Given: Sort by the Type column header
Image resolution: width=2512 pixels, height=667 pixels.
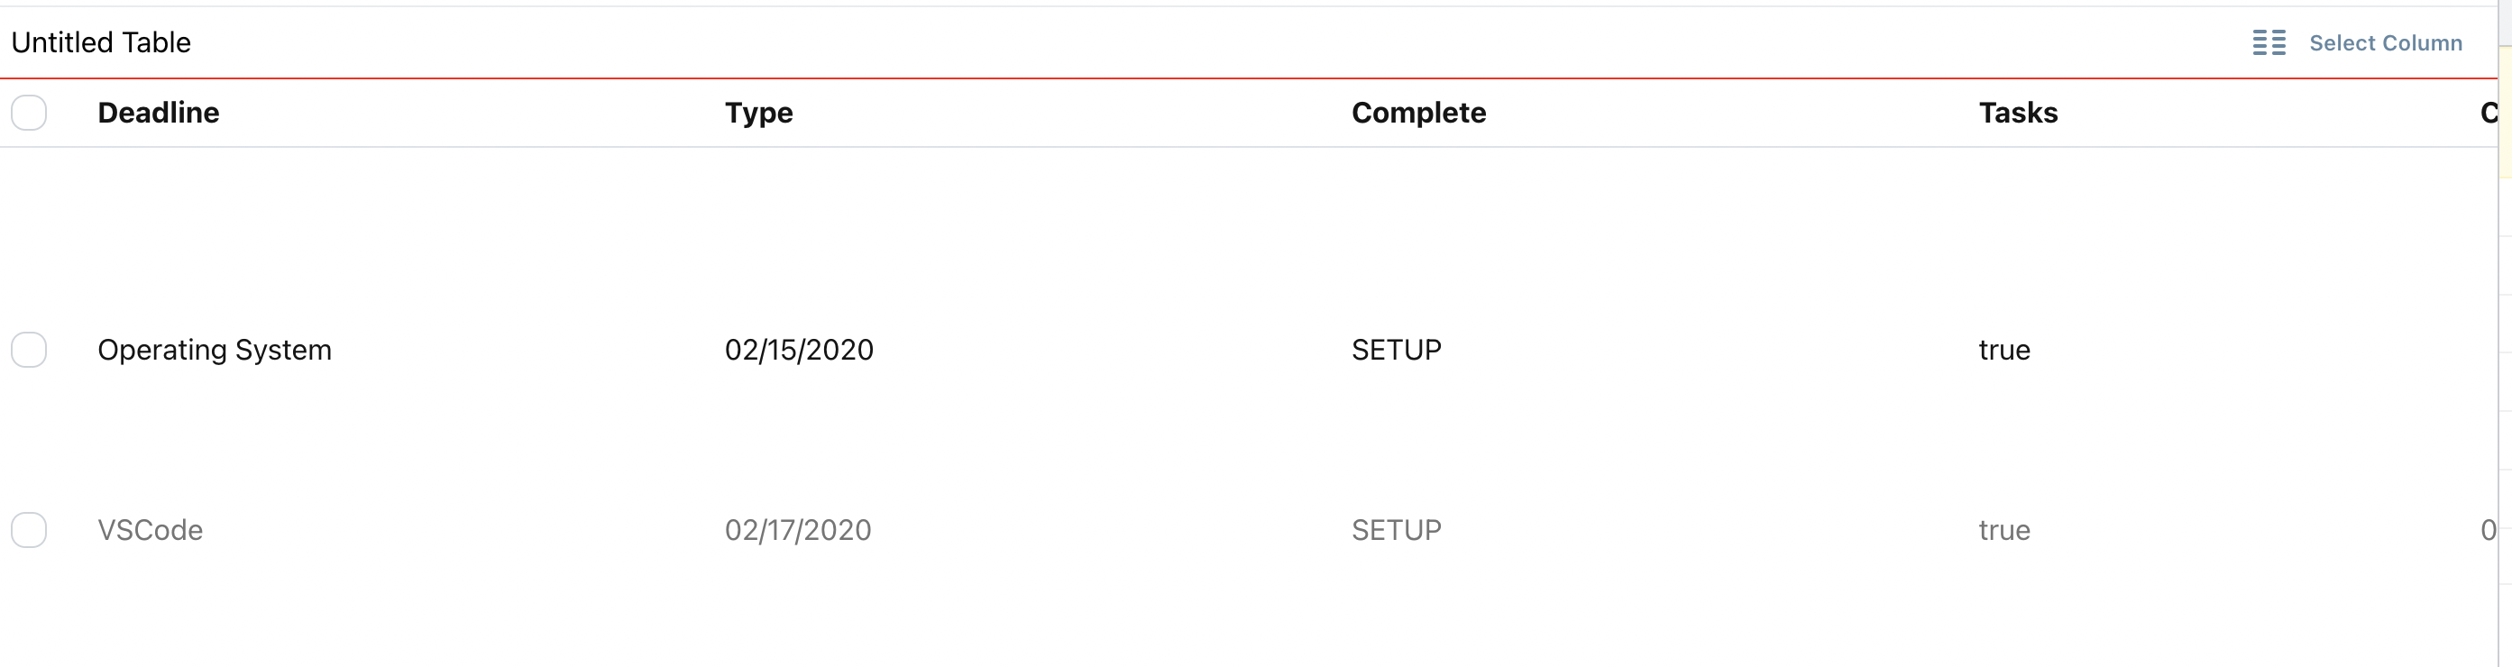Looking at the screenshot, I should [x=760, y=113].
